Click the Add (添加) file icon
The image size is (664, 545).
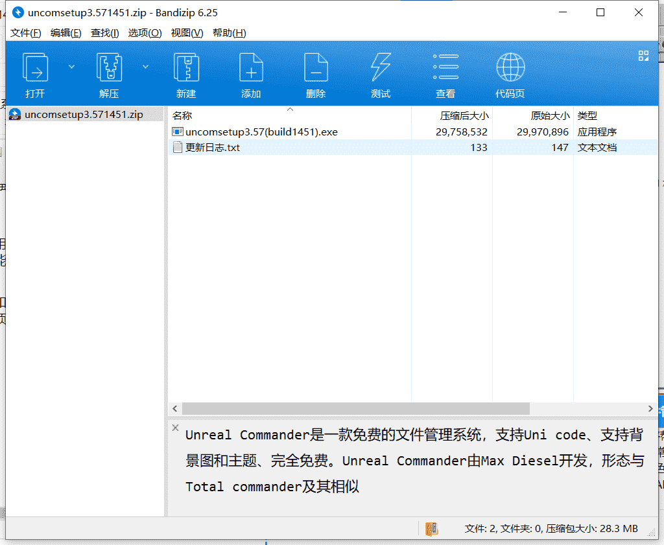[251, 67]
